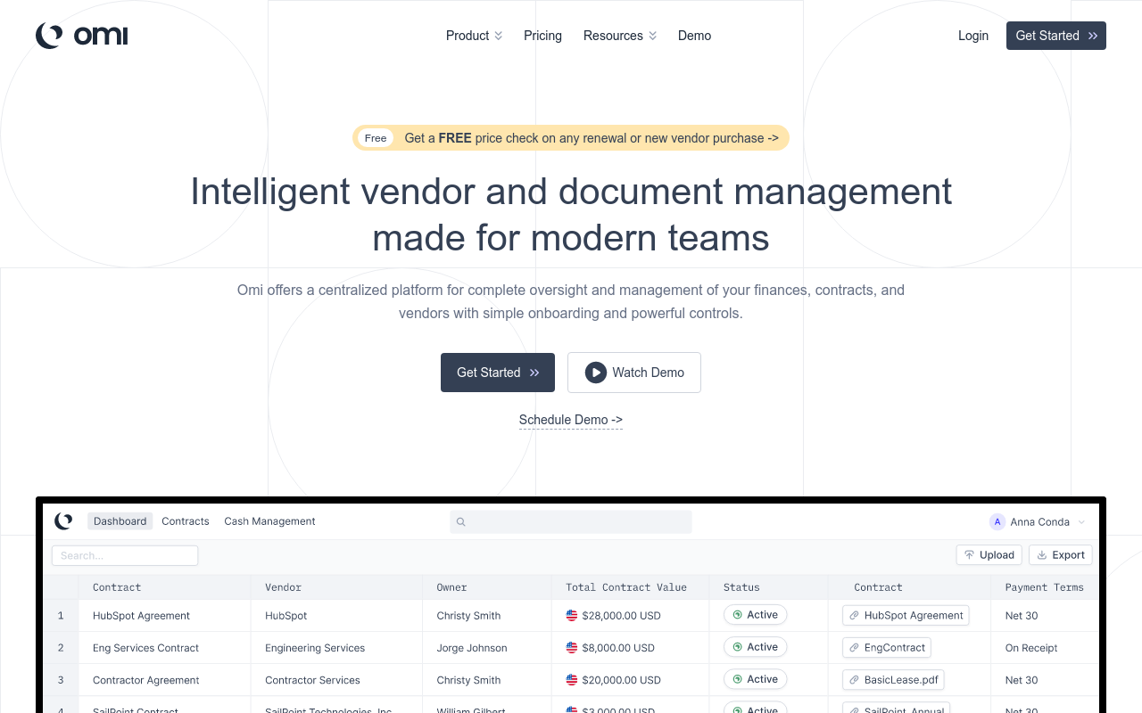Switch to the Contracts tab
The image size is (1142, 713).
(186, 521)
